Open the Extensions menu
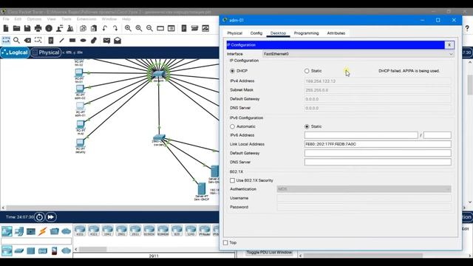The width and height of the screenshot is (473, 266). tap(86, 19)
